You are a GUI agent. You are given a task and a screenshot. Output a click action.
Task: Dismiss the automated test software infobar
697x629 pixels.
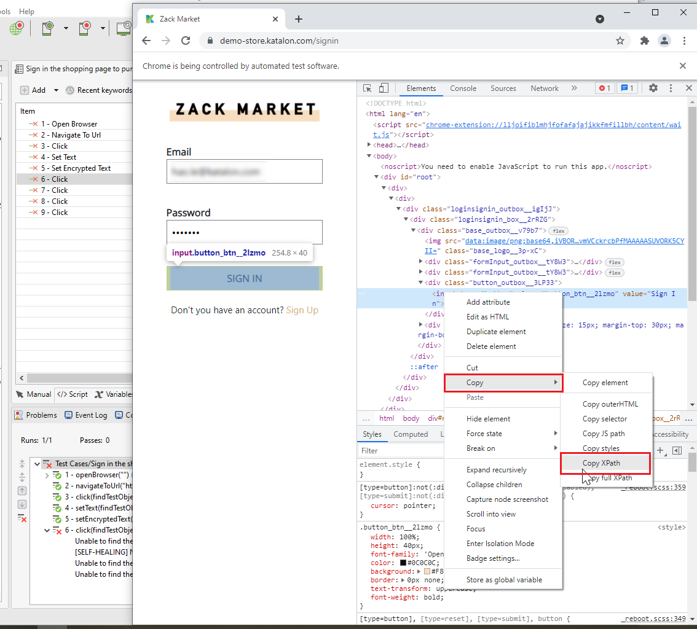[683, 66]
